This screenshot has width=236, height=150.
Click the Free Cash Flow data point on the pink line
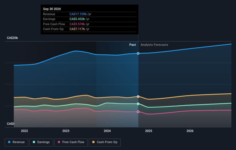pos(138,112)
